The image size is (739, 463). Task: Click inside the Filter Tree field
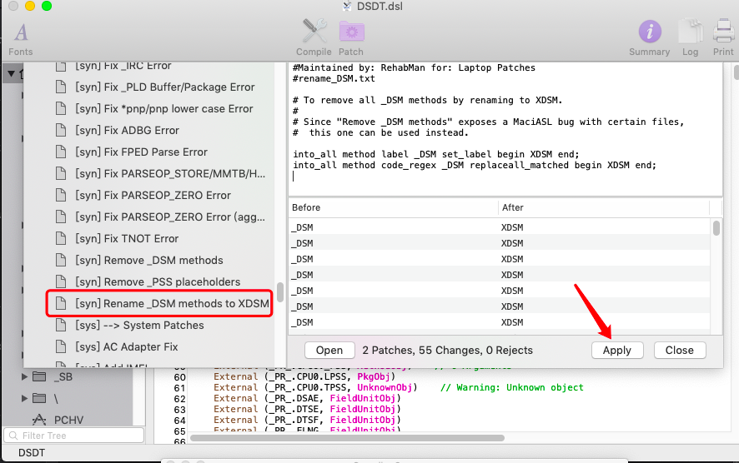pos(74,436)
